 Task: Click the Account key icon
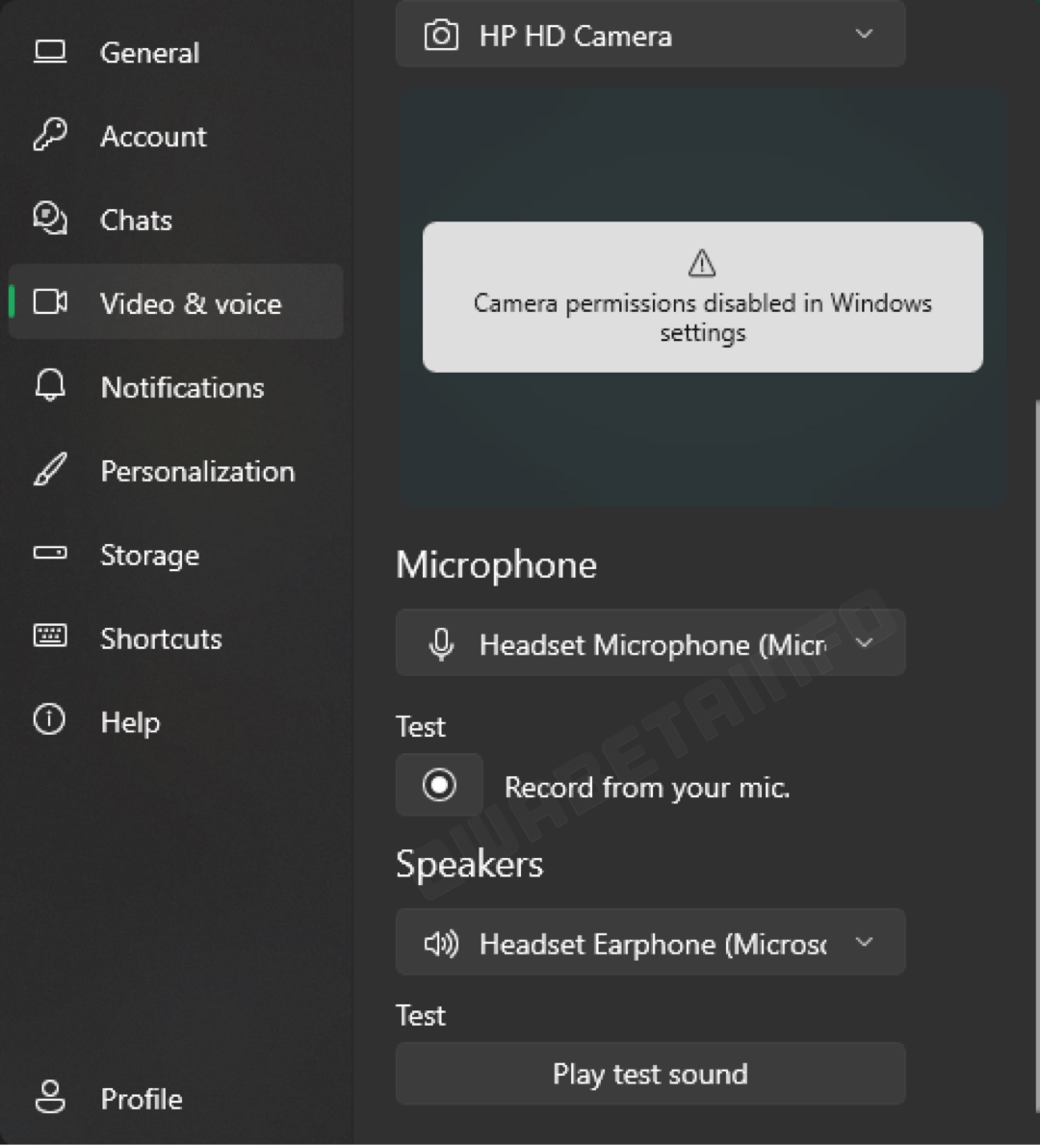(x=50, y=136)
